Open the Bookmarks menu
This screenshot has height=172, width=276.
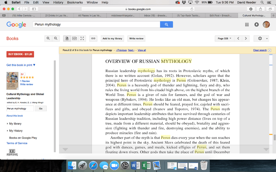click(75, 2)
